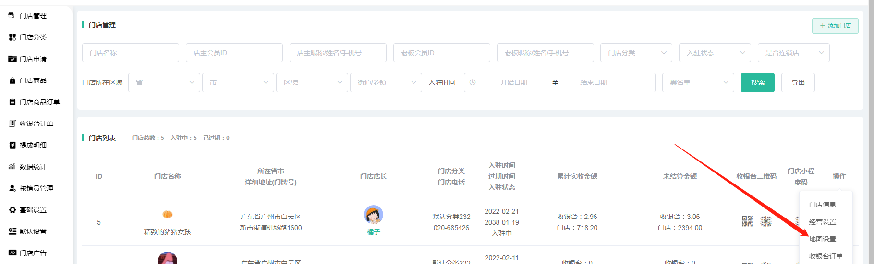Click the 核销员管理 person icon
Image resolution: width=874 pixels, height=264 pixels.
point(12,188)
